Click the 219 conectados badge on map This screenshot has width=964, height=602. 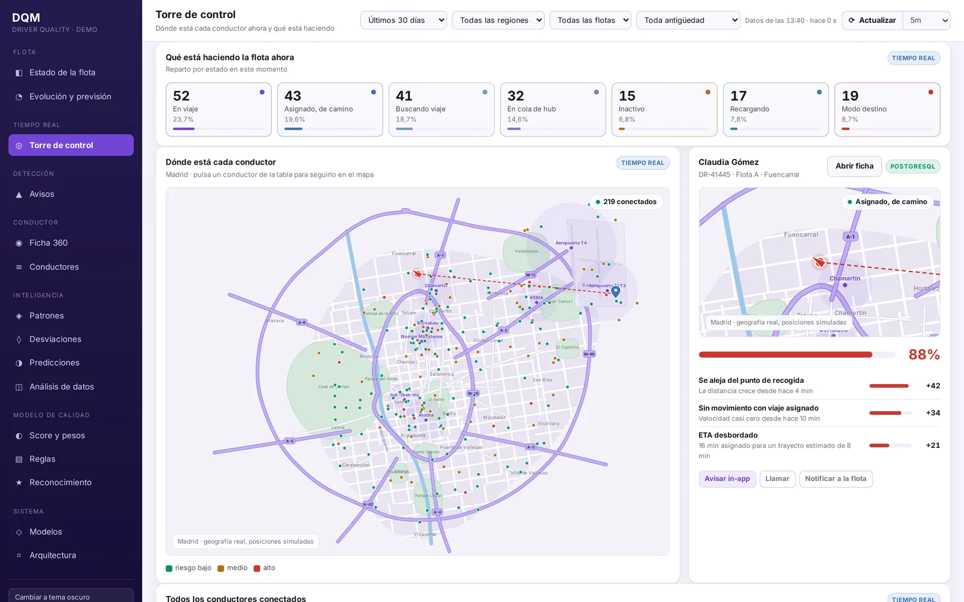pos(626,202)
